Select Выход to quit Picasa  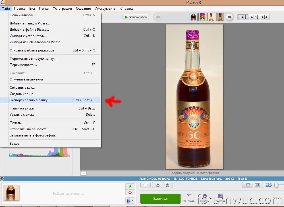pos(51,144)
